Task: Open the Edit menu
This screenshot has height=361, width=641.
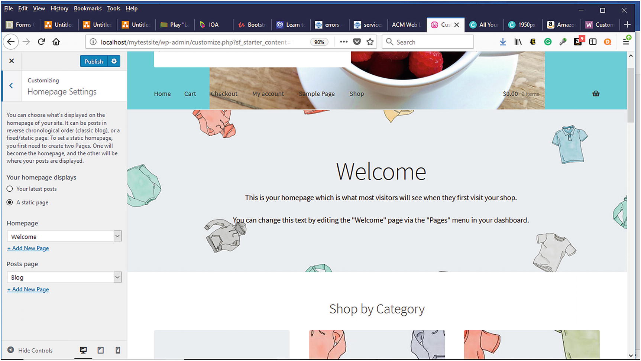Action: coord(23,8)
